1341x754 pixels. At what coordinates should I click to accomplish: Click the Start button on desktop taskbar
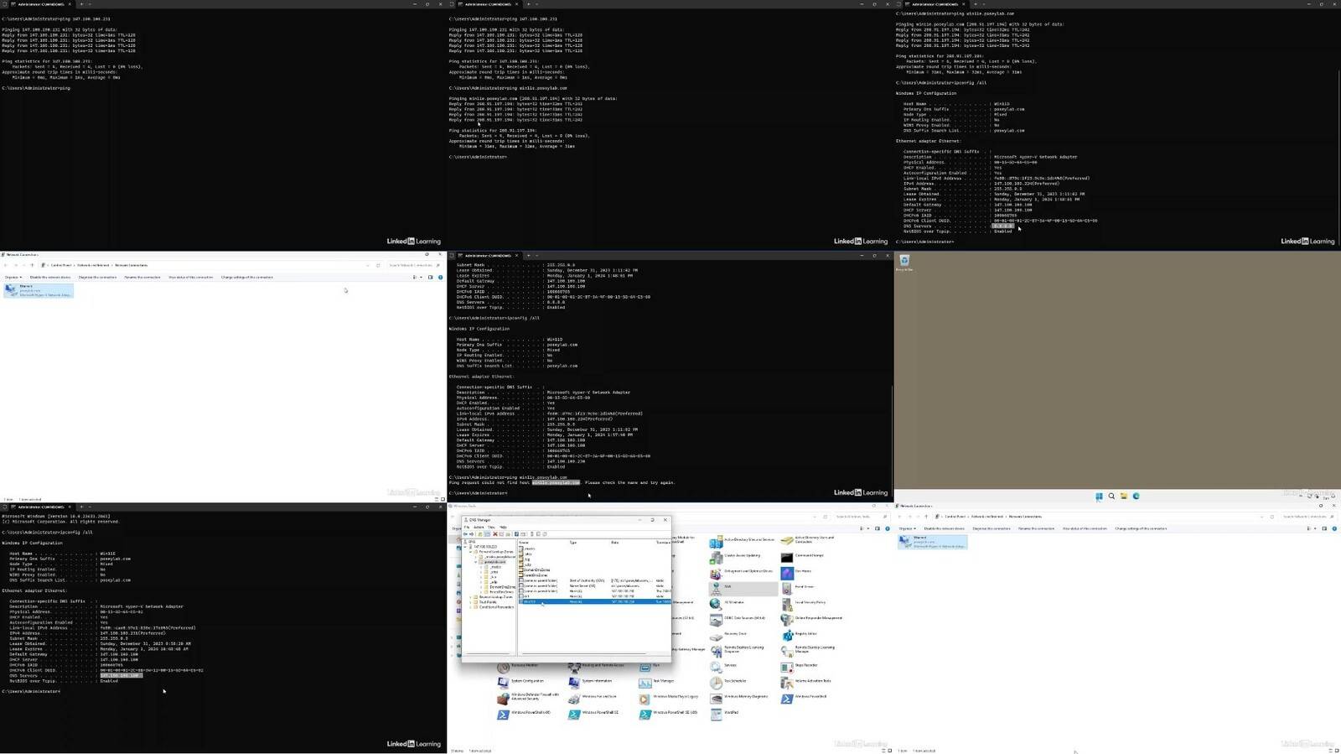pos(1099,497)
